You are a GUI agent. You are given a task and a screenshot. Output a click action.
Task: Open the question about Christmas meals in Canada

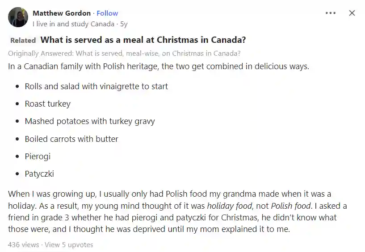[143, 40]
